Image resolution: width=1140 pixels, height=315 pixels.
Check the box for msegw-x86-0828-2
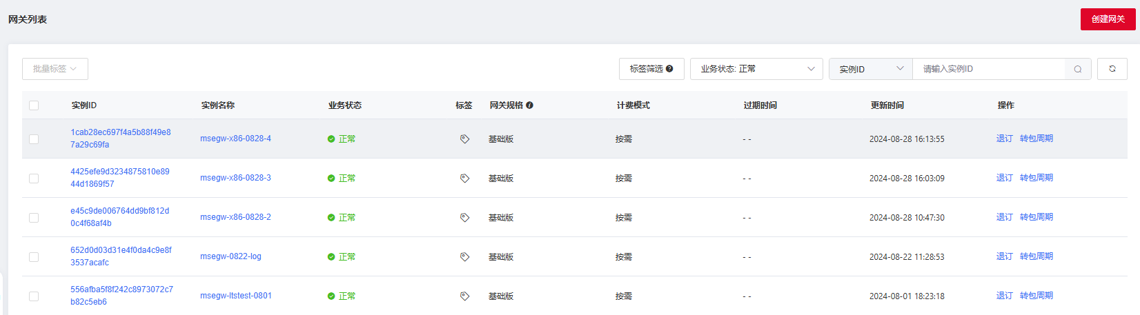coord(34,218)
